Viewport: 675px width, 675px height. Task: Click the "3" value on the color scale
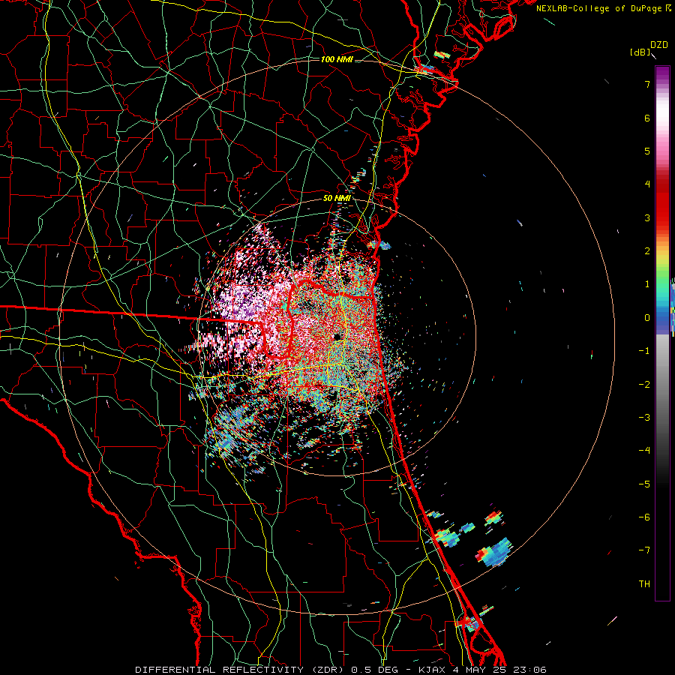[647, 217]
